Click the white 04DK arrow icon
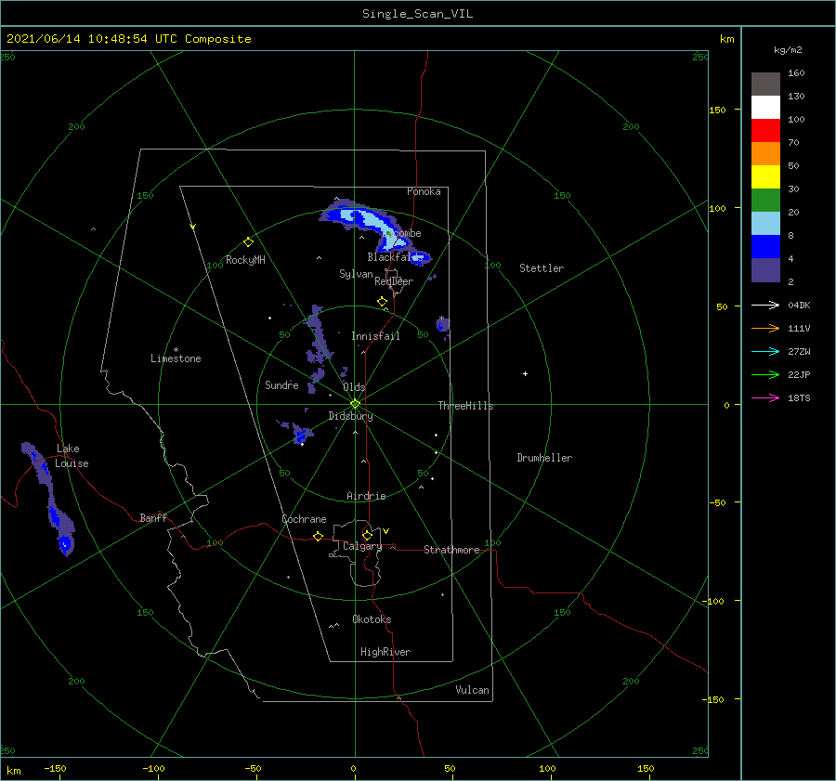836x781 pixels. tap(765, 305)
